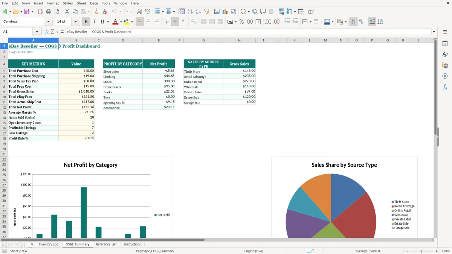
Task: Click the Cut scissors icon
Action: [x=67, y=12]
